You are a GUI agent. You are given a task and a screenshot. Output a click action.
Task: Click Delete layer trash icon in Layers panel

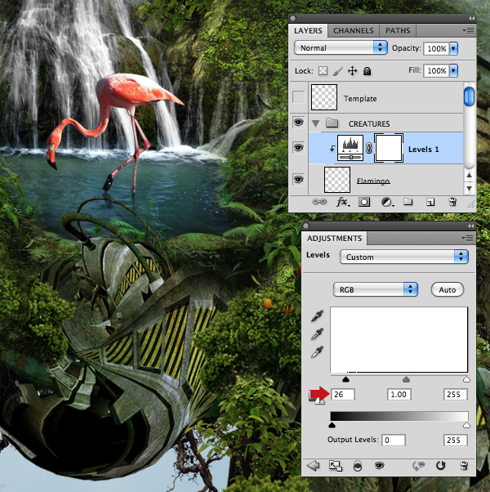452,202
